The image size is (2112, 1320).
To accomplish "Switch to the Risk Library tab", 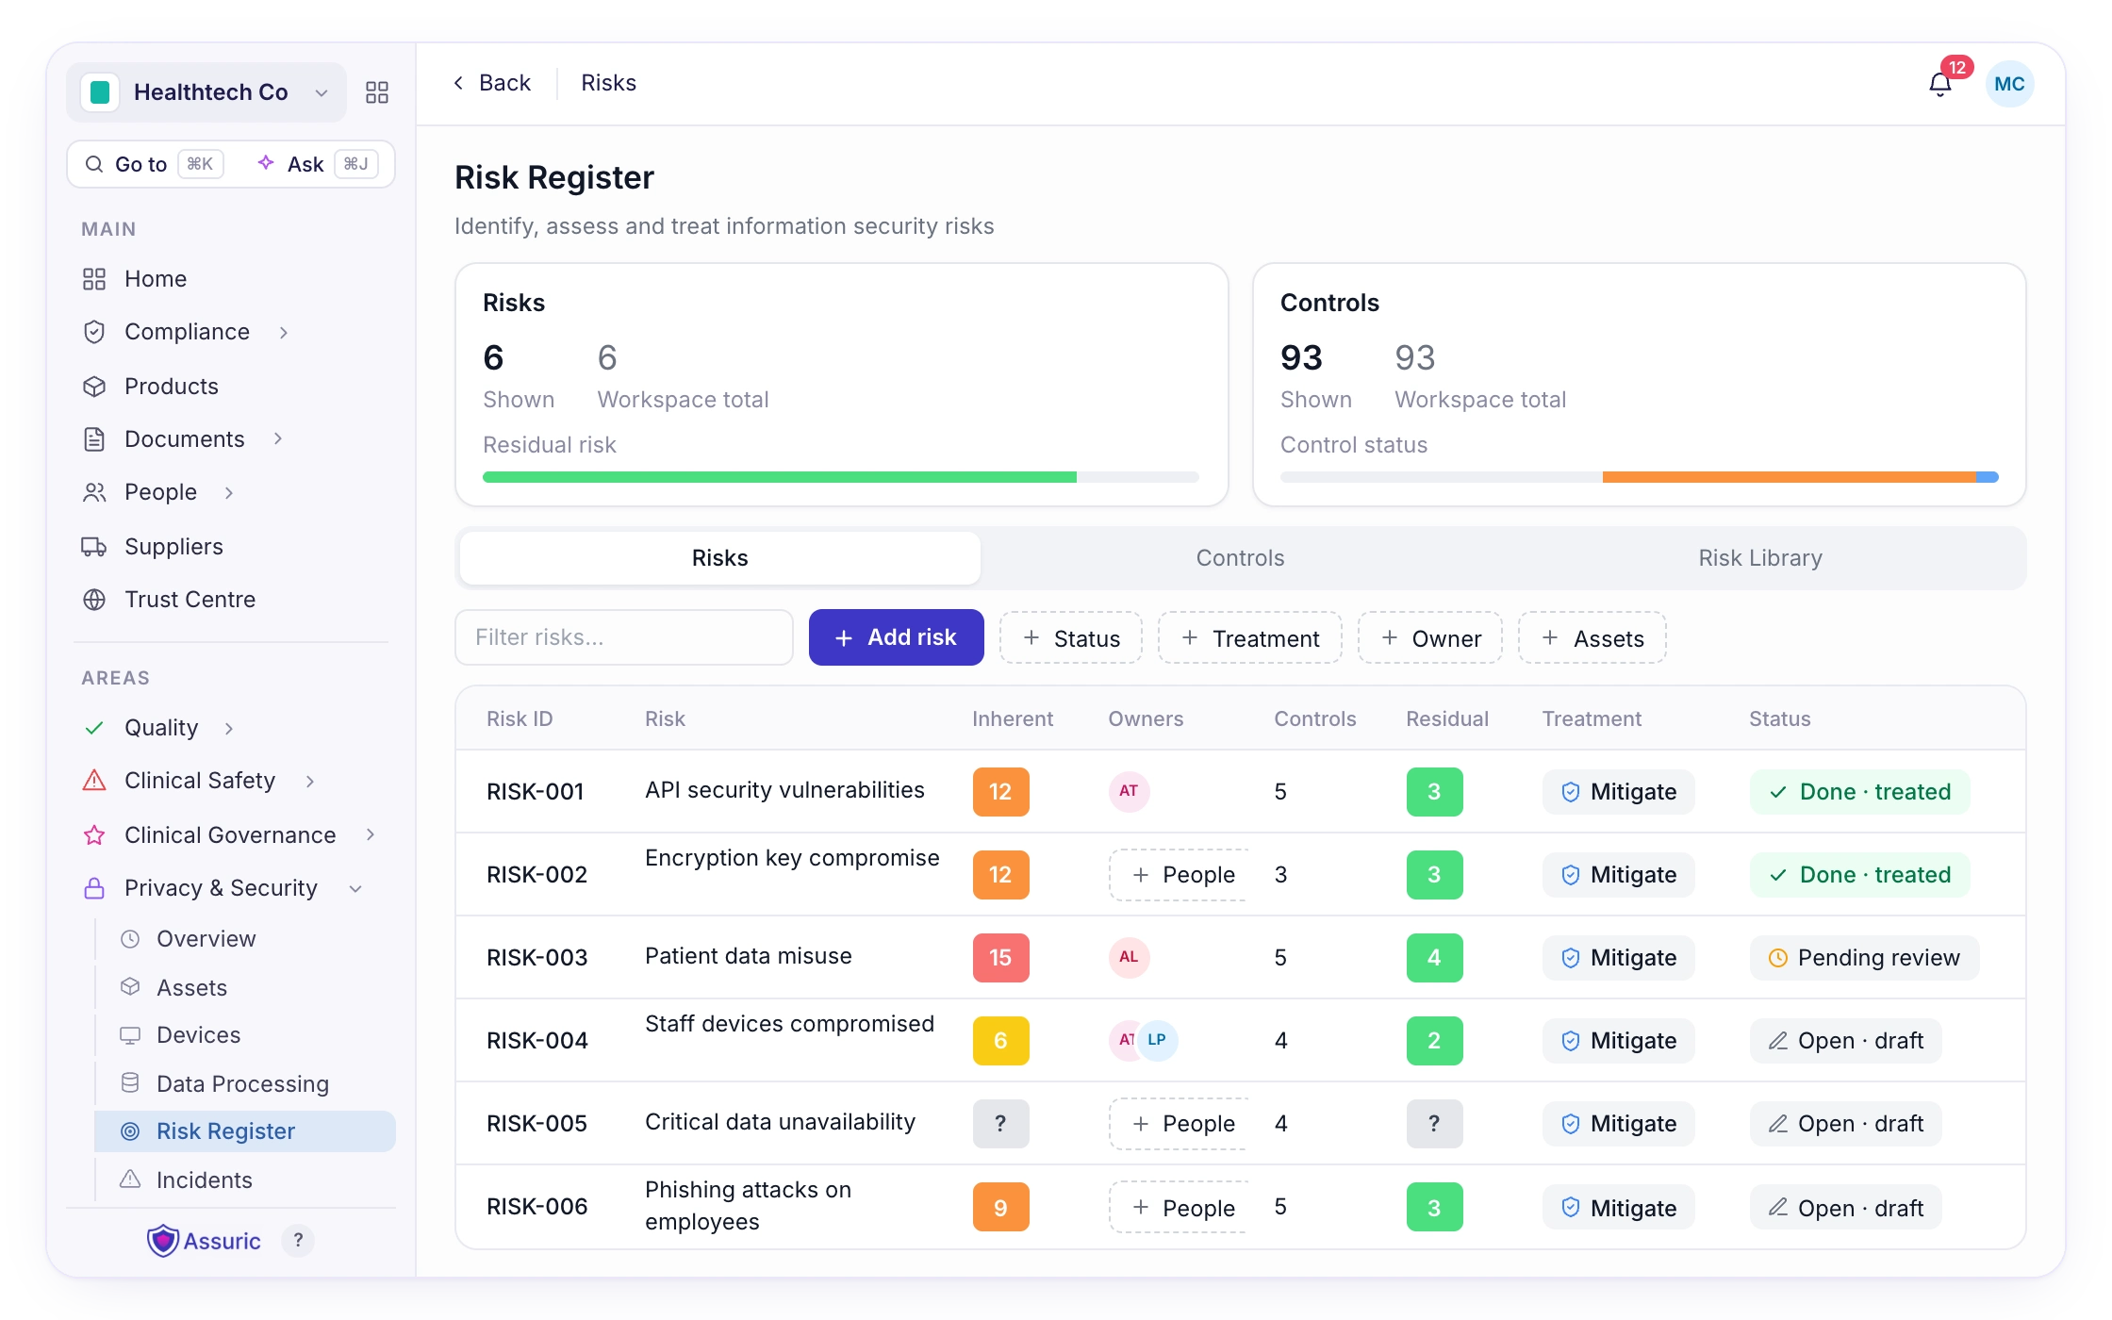I will (x=1760, y=558).
